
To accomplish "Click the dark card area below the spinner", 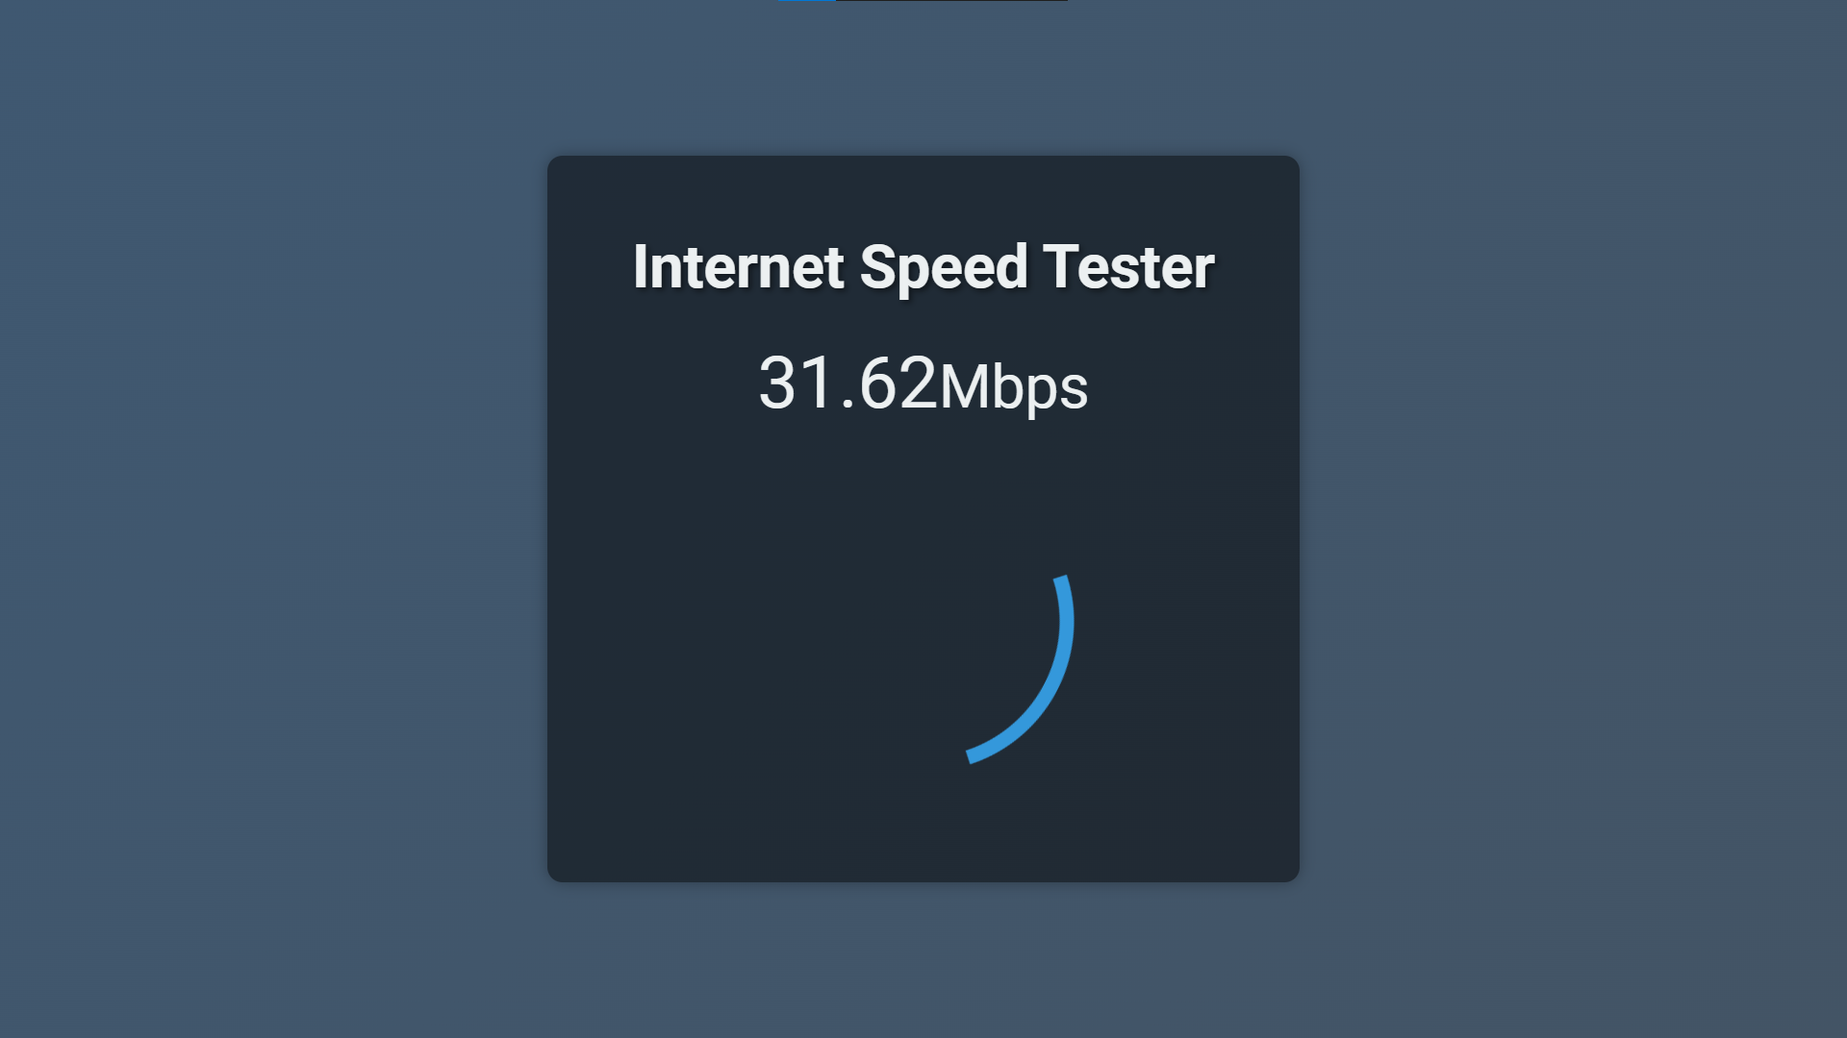I will tap(923, 827).
